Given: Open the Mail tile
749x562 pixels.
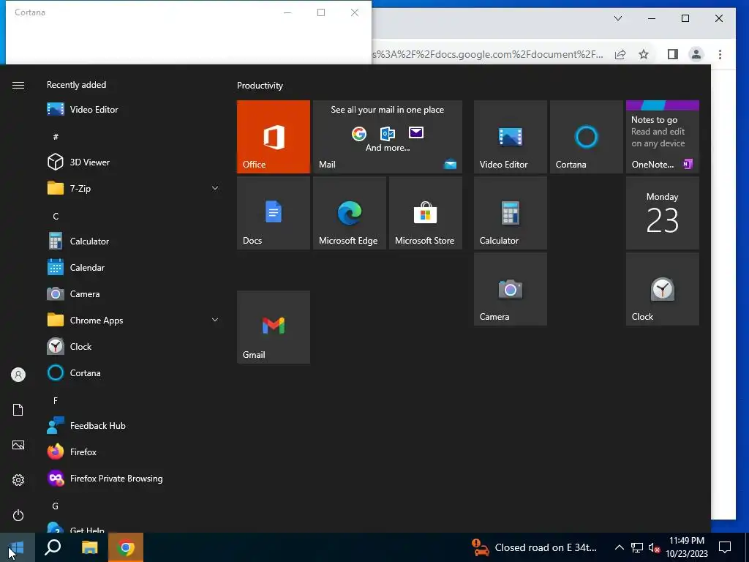Looking at the screenshot, I should [388, 137].
